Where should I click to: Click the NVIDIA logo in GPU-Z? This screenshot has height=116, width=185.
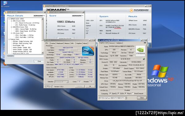click(140, 51)
